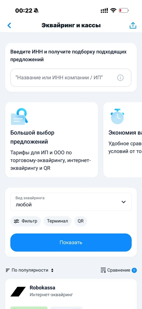Screen dimensions: 142x309
Task: Tap the folder with magnifier illustration
Action: 19,116
